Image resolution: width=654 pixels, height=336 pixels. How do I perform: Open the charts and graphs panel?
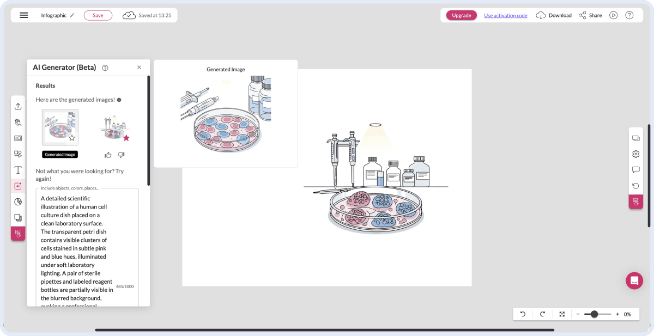(18, 201)
